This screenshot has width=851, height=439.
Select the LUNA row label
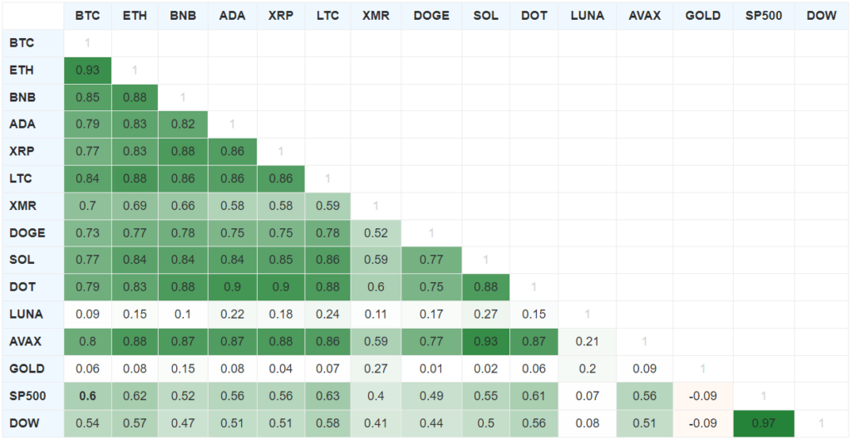27,315
